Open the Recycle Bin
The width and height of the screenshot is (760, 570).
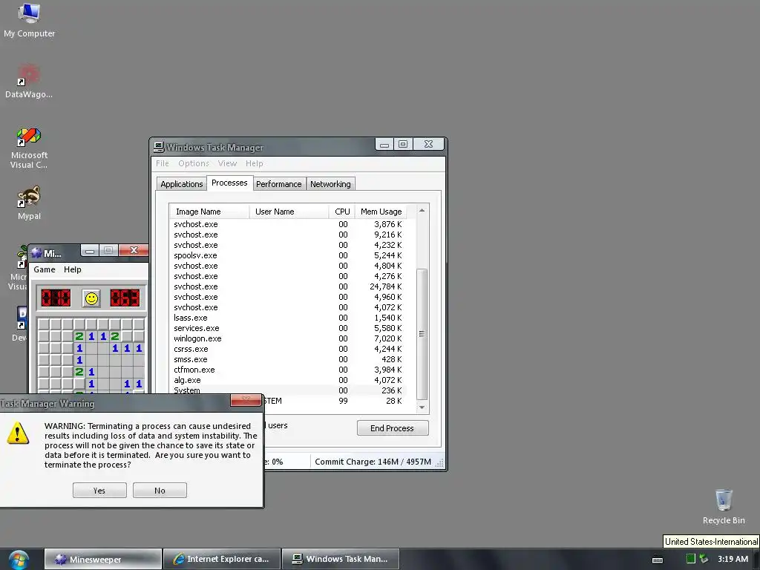[724, 506]
